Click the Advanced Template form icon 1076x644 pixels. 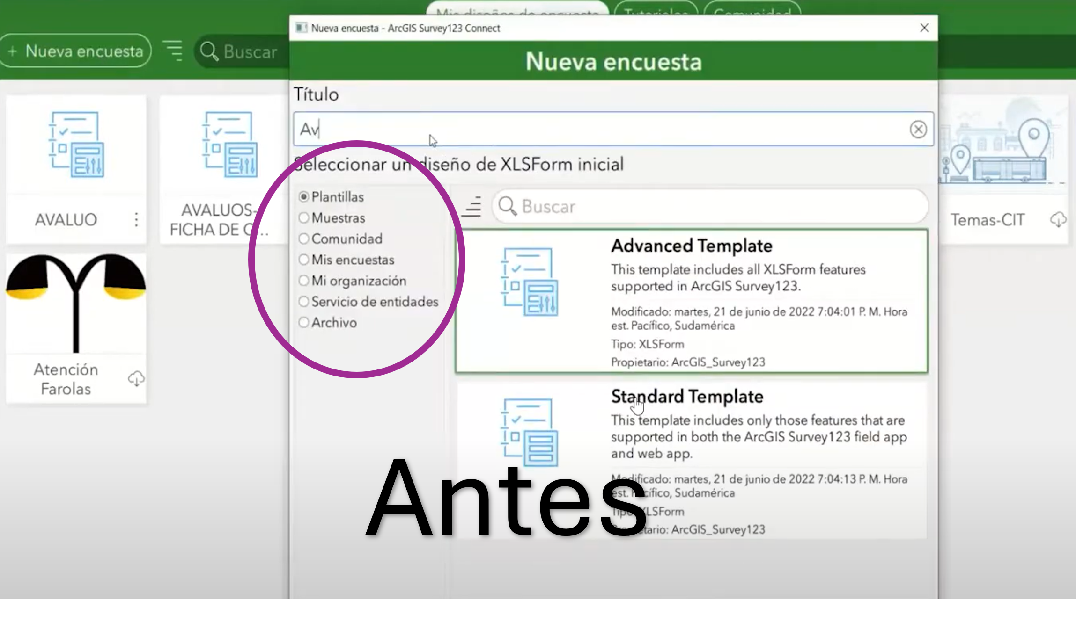pos(529,282)
